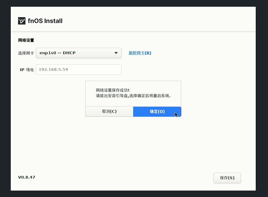Click the 网络设置保存成功! message text

click(112, 90)
